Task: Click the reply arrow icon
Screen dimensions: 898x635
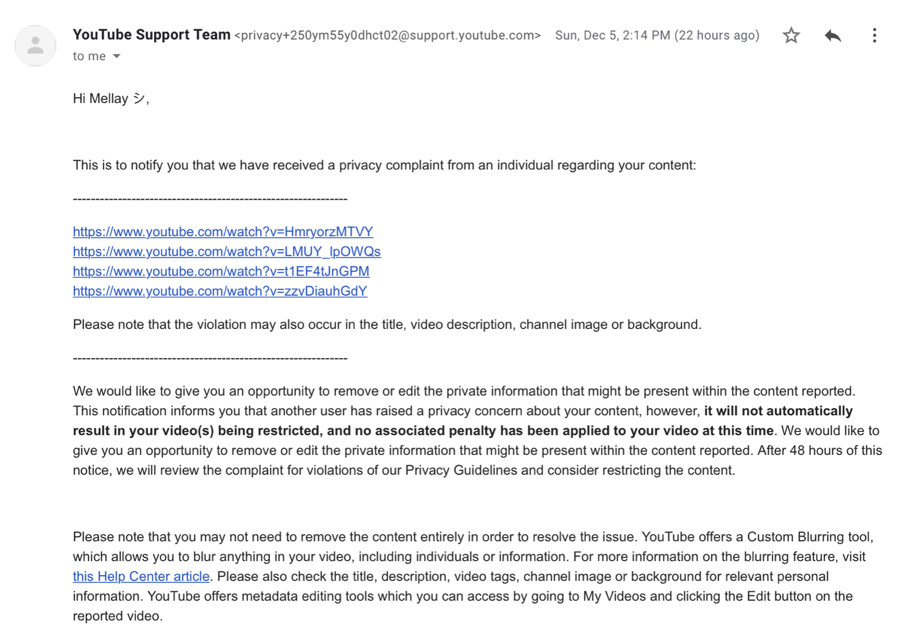Action: [832, 36]
